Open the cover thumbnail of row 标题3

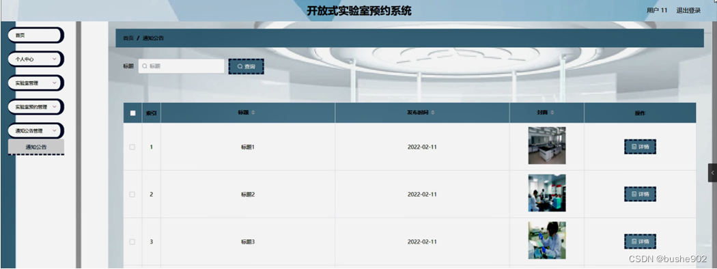[547, 240]
